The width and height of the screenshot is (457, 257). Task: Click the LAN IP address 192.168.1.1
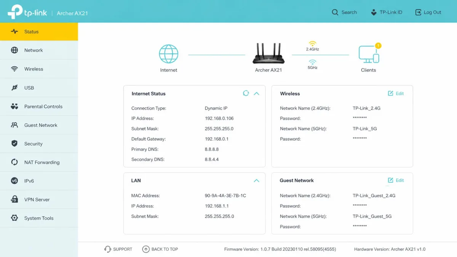pyautogui.click(x=217, y=206)
